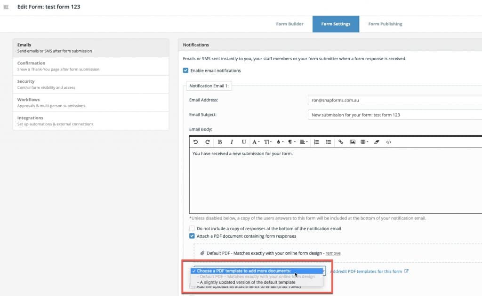Remove the Default PDF attachment
This screenshot has width=482, height=296.
pyautogui.click(x=333, y=253)
